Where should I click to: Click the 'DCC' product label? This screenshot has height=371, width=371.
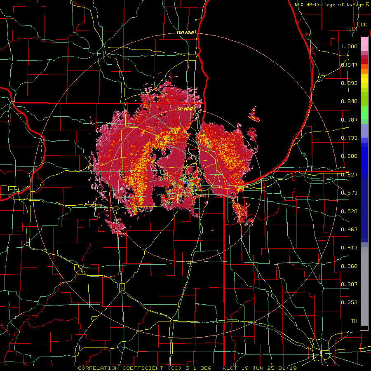pos(362,25)
